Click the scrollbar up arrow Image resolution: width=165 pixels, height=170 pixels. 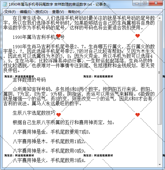(160, 18)
